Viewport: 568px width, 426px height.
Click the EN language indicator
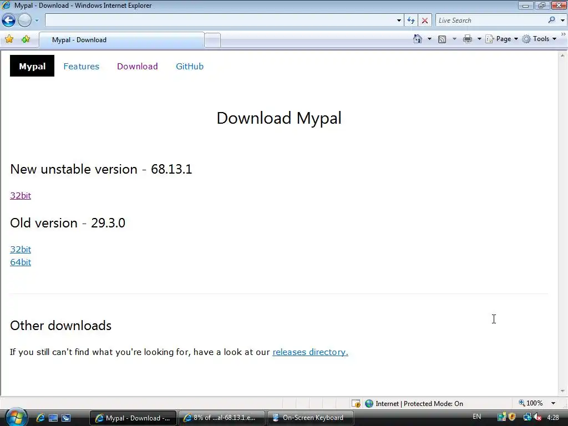pyautogui.click(x=476, y=417)
